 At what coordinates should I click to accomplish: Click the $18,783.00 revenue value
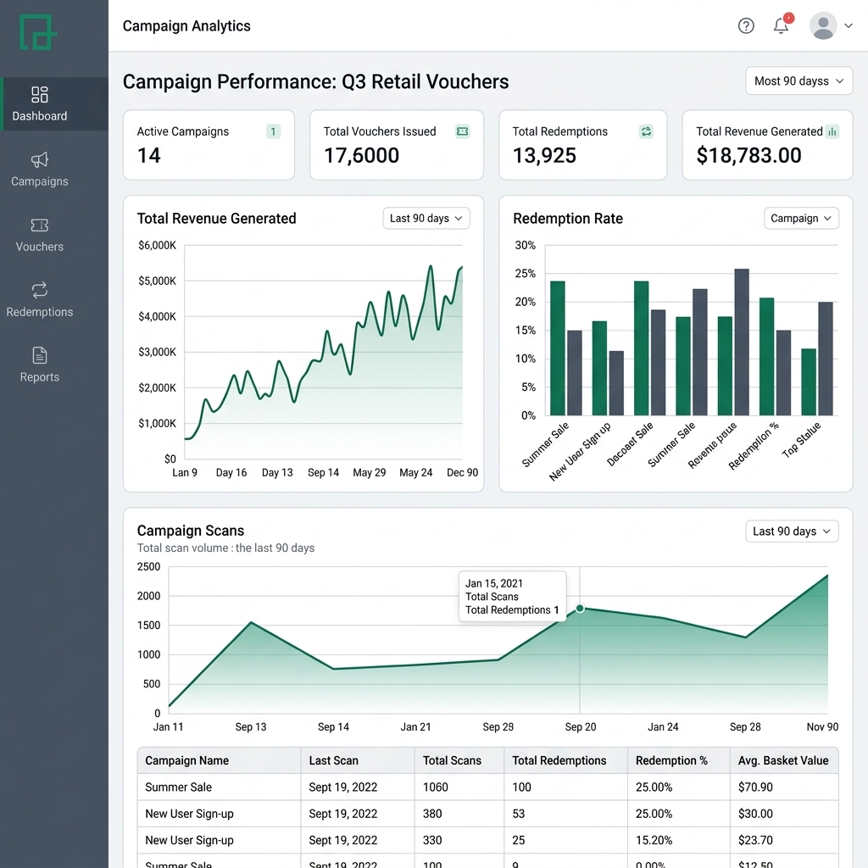click(x=748, y=156)
